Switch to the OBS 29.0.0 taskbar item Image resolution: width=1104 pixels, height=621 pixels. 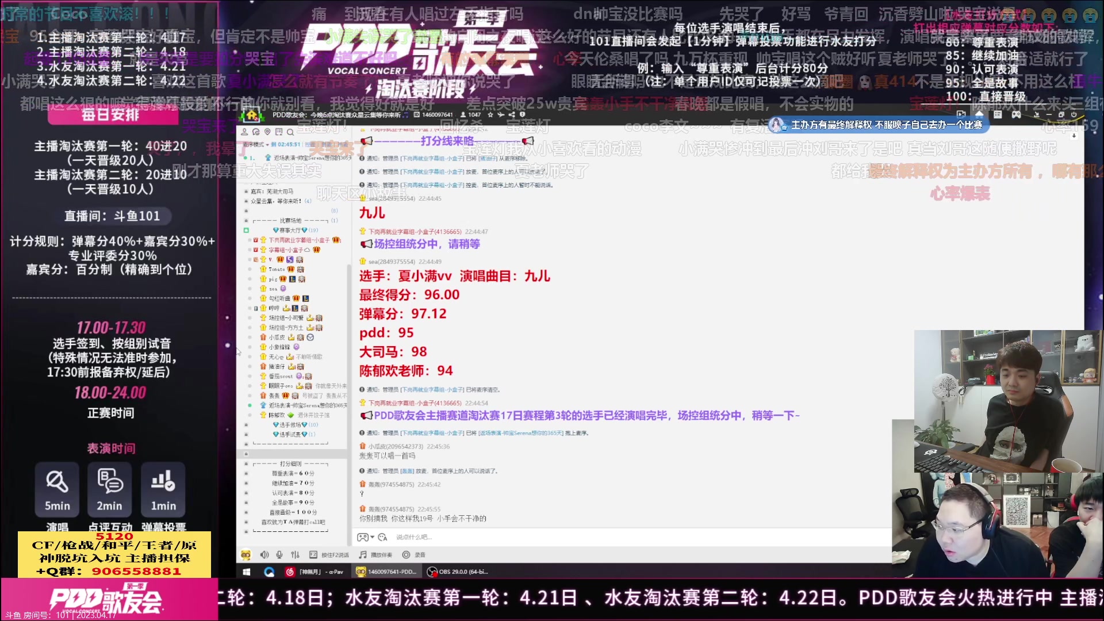(x=458, y=572)
